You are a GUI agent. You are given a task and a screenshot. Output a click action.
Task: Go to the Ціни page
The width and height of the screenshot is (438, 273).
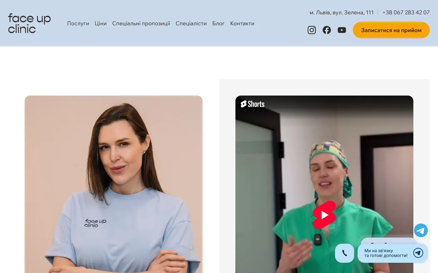[101, 24]
